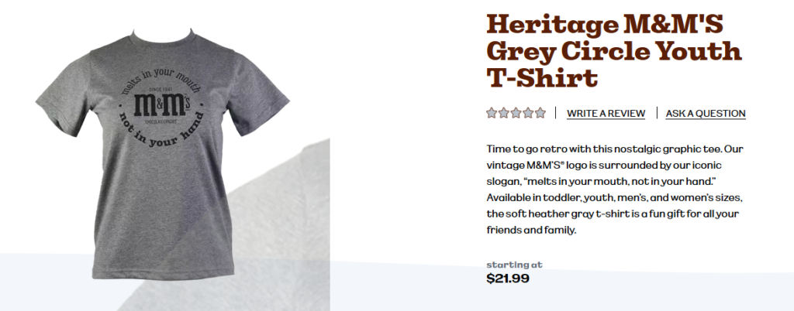794x311 pixels.
Task: Click the shirt collar area
Action: 163,39
